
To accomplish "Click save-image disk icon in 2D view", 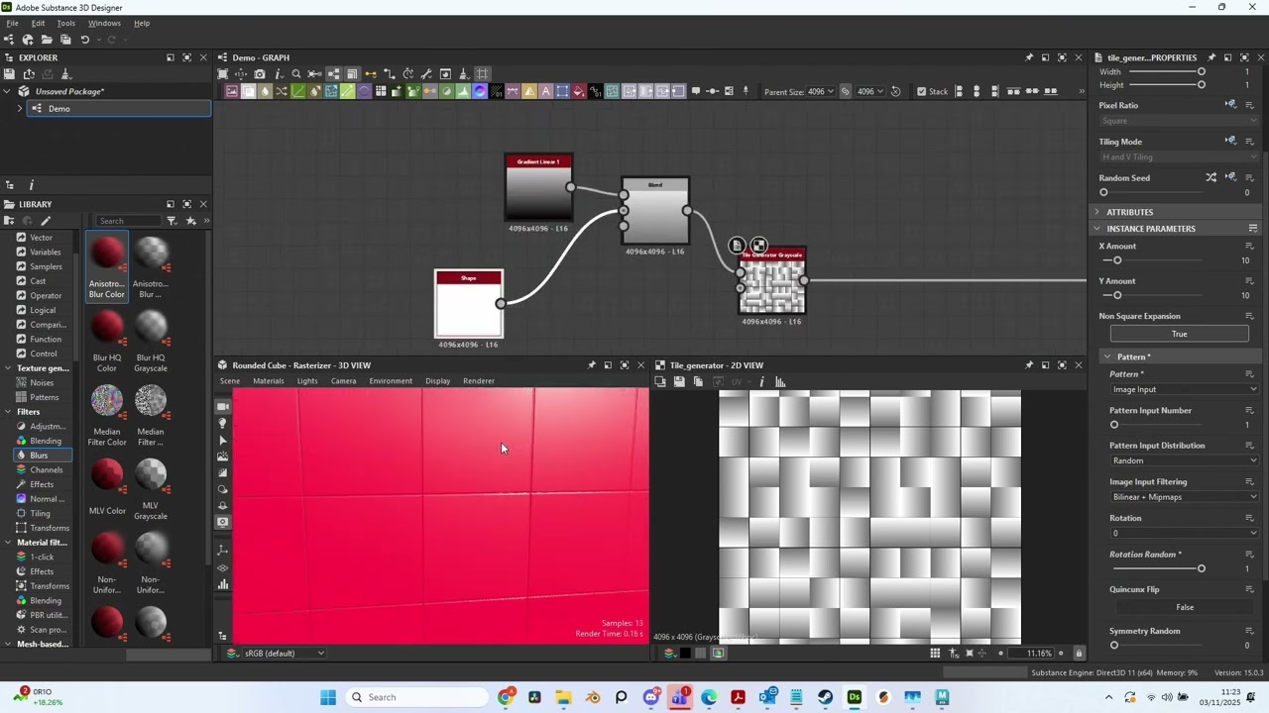I will click(x=679, y=381).
